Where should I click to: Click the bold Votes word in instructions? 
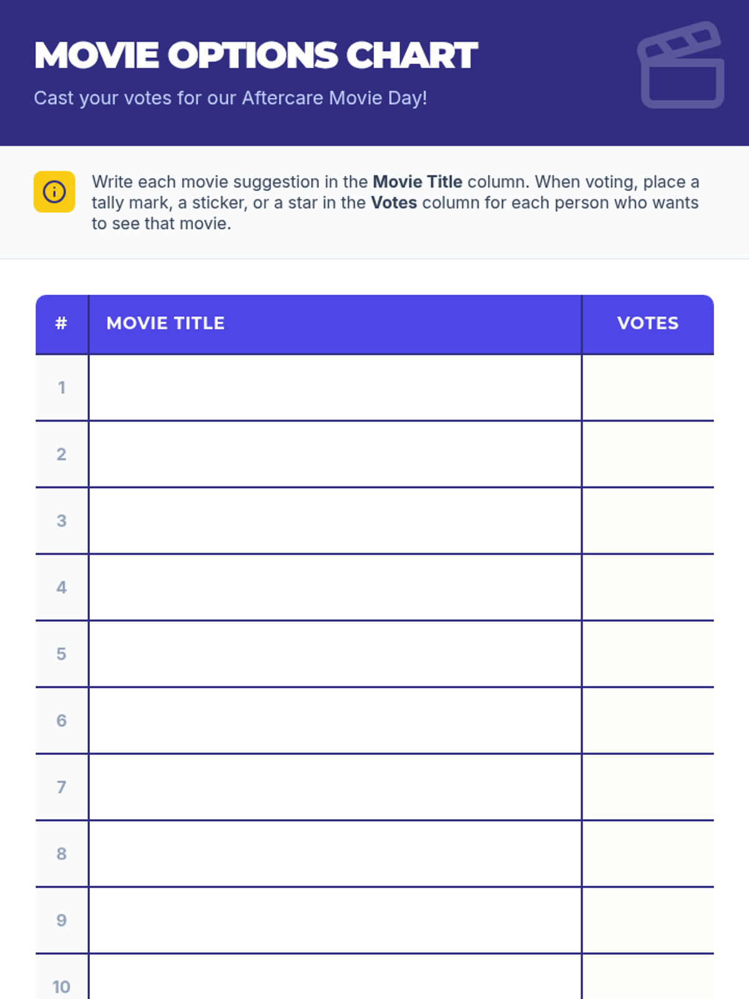tap(394, 203)
